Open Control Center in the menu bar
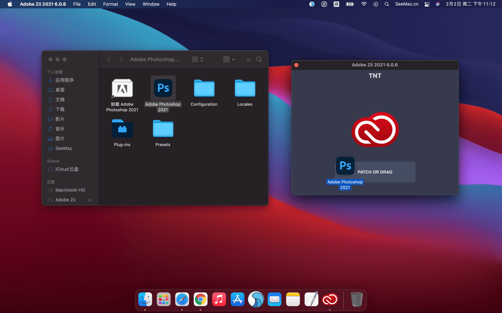The image size is (502, 313). (x=427, y=4)
